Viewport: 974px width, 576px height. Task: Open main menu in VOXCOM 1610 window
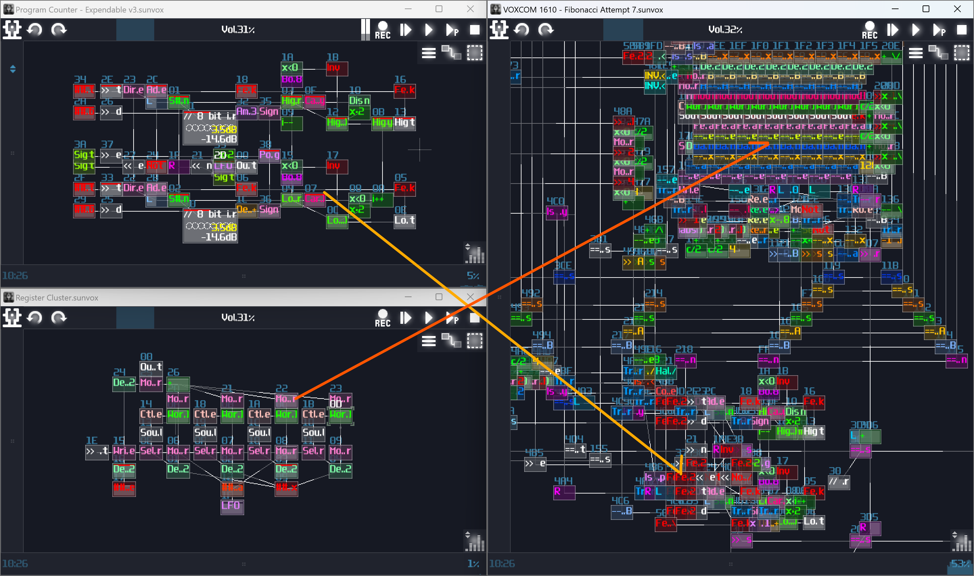click(x=499, y=29)
